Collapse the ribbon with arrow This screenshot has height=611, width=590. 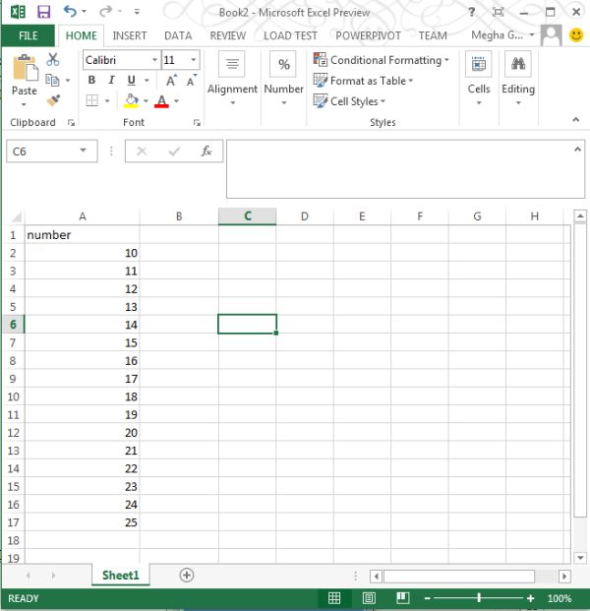(x=576, y=120)
